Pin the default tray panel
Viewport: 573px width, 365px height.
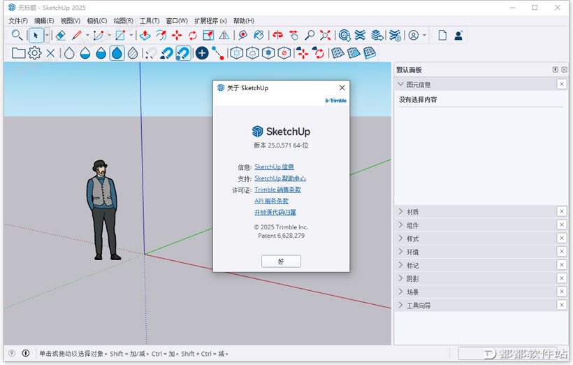[x=556, y=69]
